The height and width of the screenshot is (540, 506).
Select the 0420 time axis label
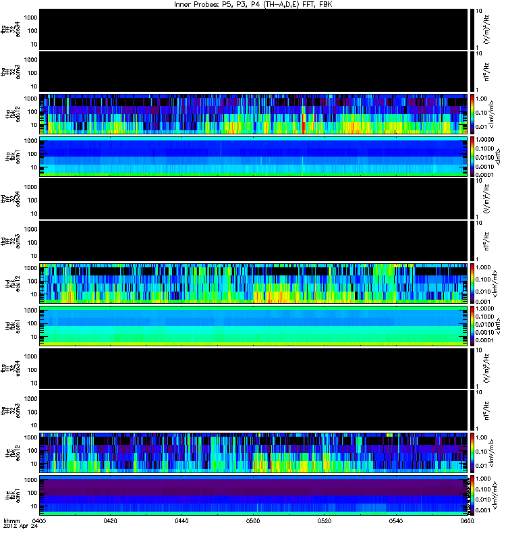[x=110, y=520]
